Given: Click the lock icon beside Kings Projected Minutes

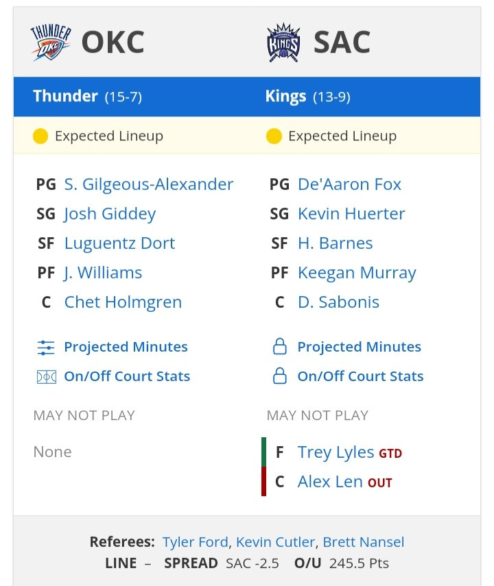Looking at the screenshot, I should (279, 346).
